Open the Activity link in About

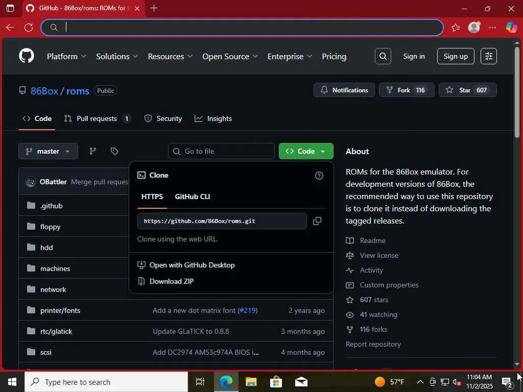(x=371, y=271)
